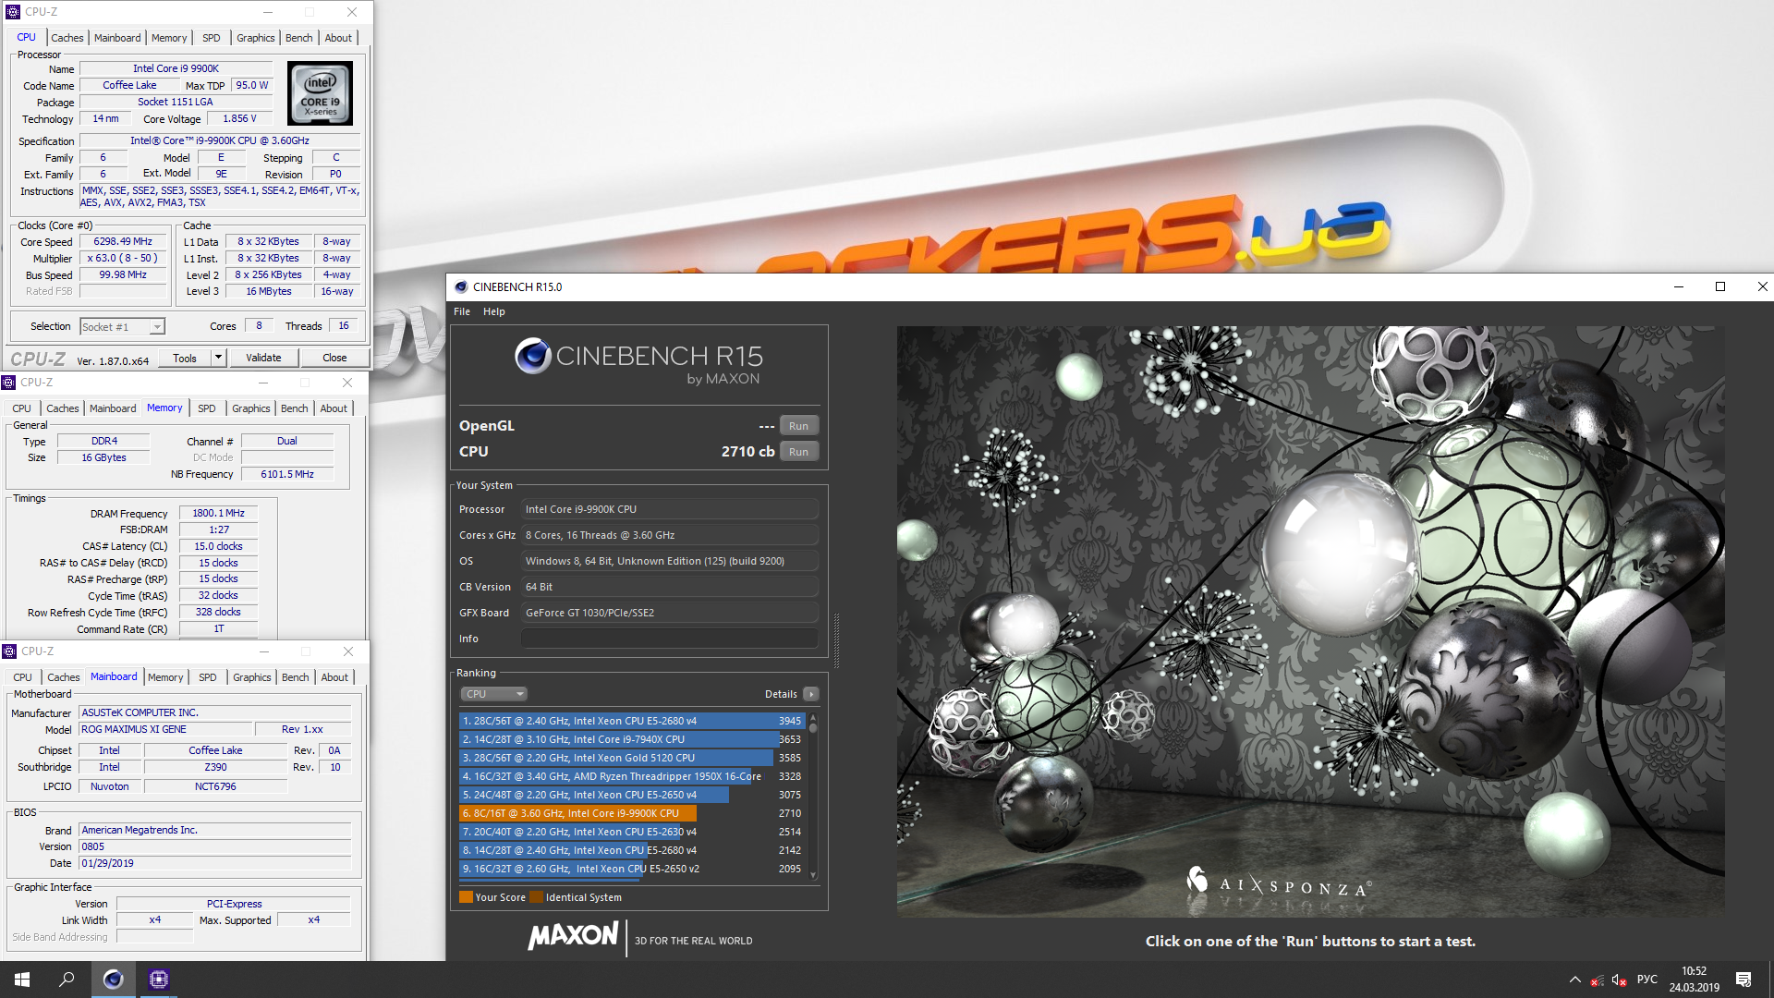
Task: Click Mainboard CPU-Z window title icon
Action: (9, 651)
